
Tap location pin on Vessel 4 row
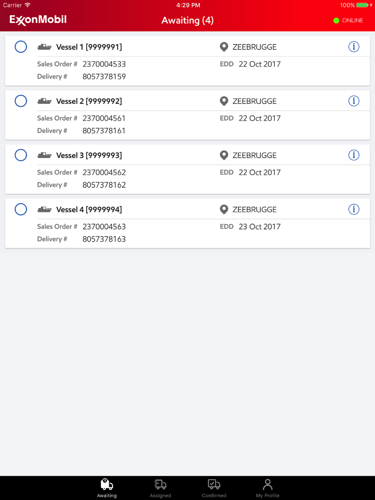coord(224,210)
